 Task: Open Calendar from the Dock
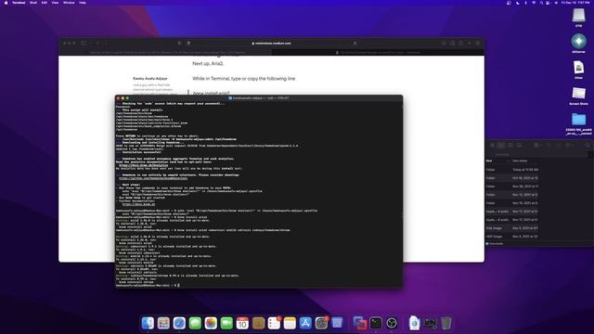[x=242, y=323]
